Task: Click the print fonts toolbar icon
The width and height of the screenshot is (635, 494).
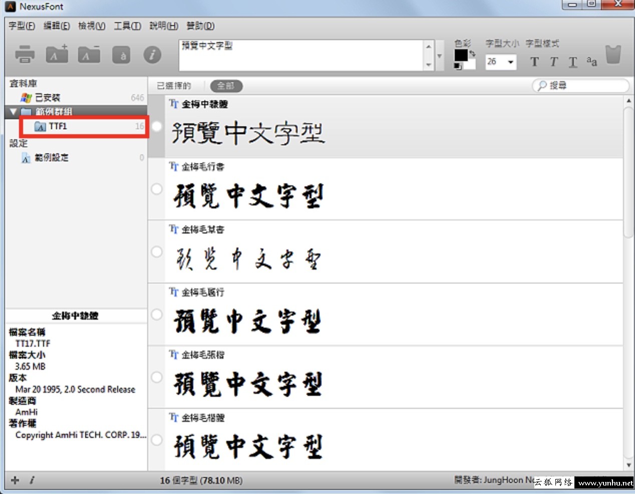Action: tap(25, 54)
